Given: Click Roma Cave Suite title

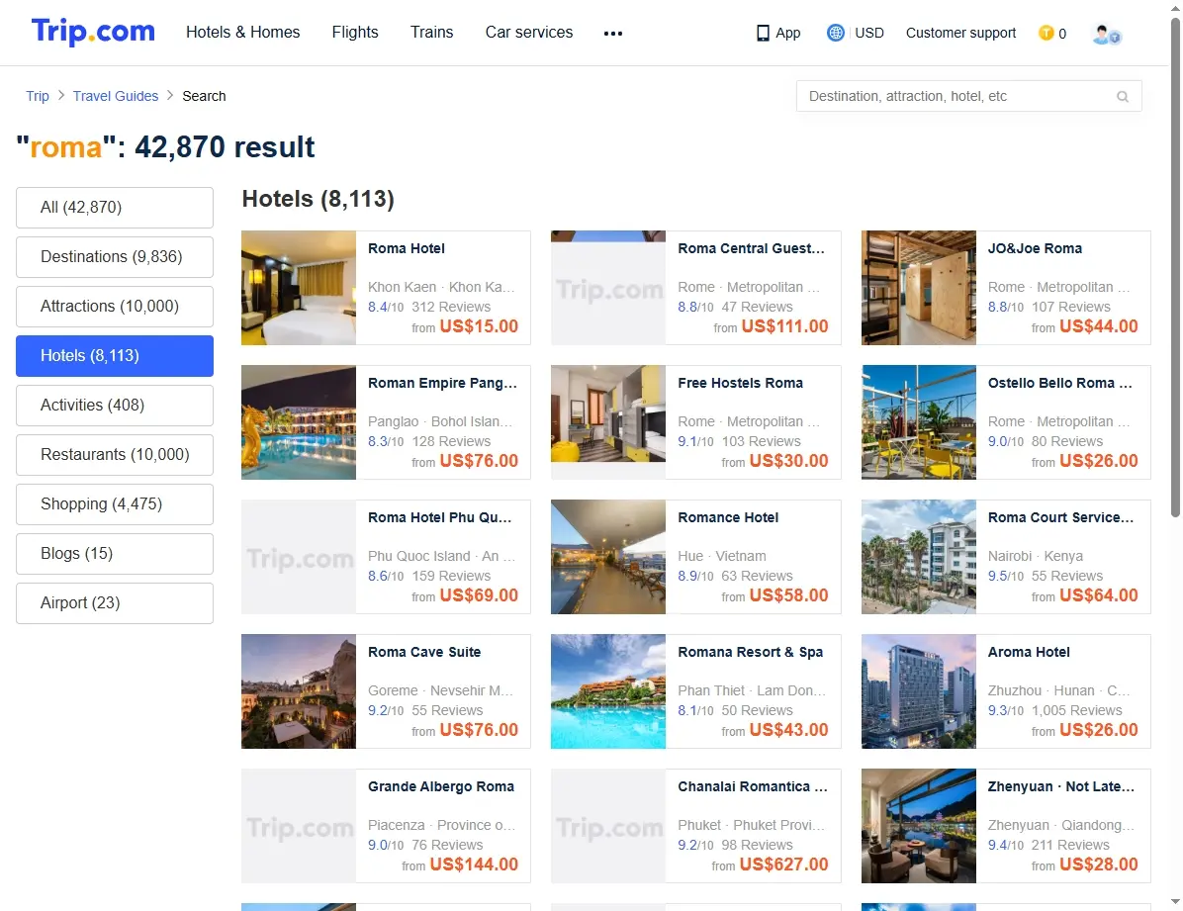Looking at the screenshot, I should tap(424, 652).
